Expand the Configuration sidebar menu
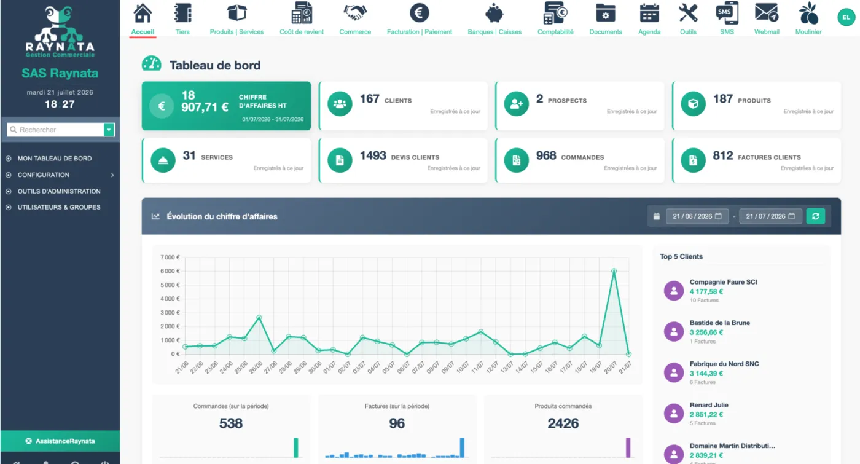Image resolution: width=860 pixels, height=464 pixels. click(60, 175)
